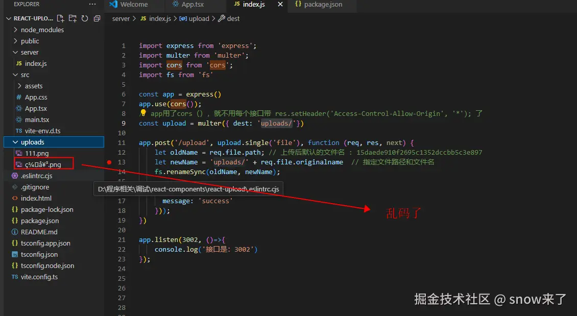Collapse all folders in Explorer
This screenshot has width=577, height=316.
97,18
